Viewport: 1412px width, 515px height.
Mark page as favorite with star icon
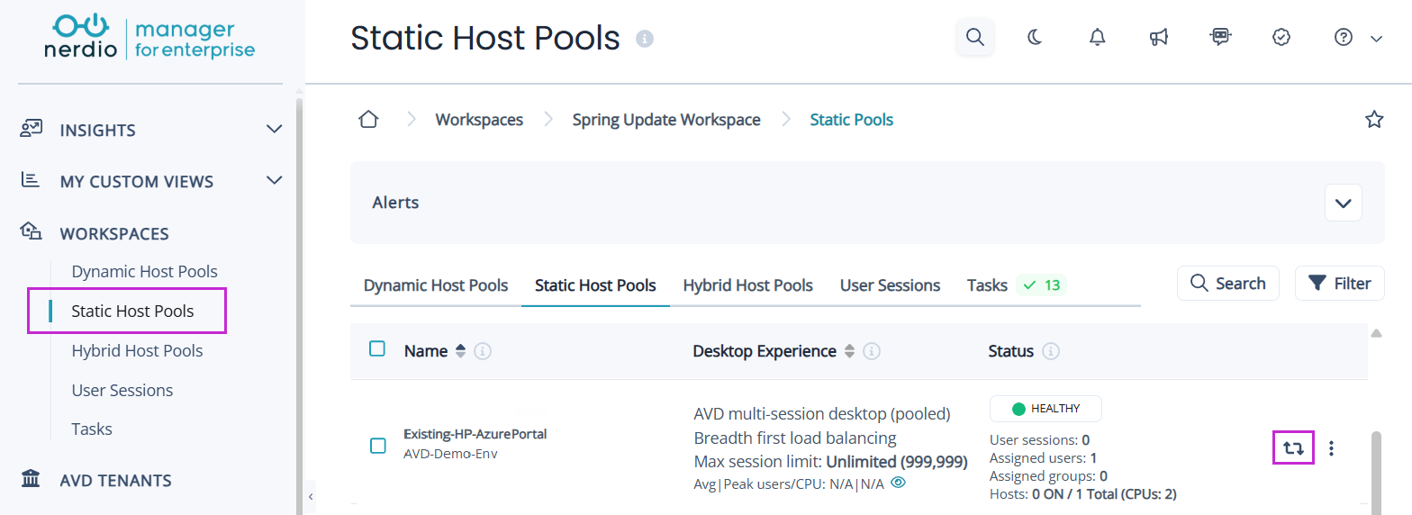coord(1374,119)
